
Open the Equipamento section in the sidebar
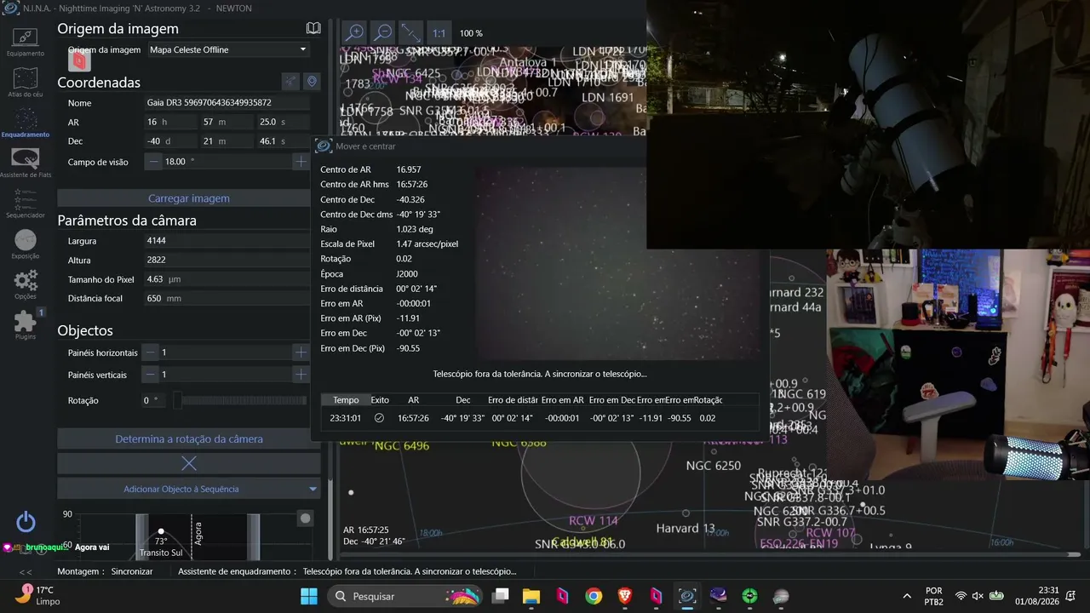pyautogui.click(x=26, y=41)
